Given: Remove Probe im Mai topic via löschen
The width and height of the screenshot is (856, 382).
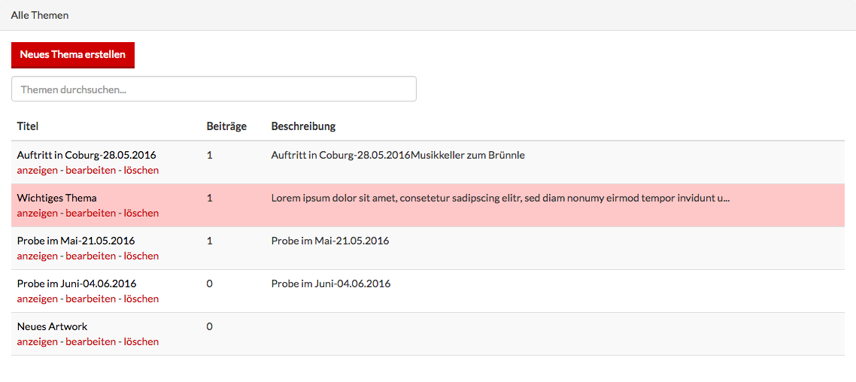Looking at the screenshot, I should 141,256.
